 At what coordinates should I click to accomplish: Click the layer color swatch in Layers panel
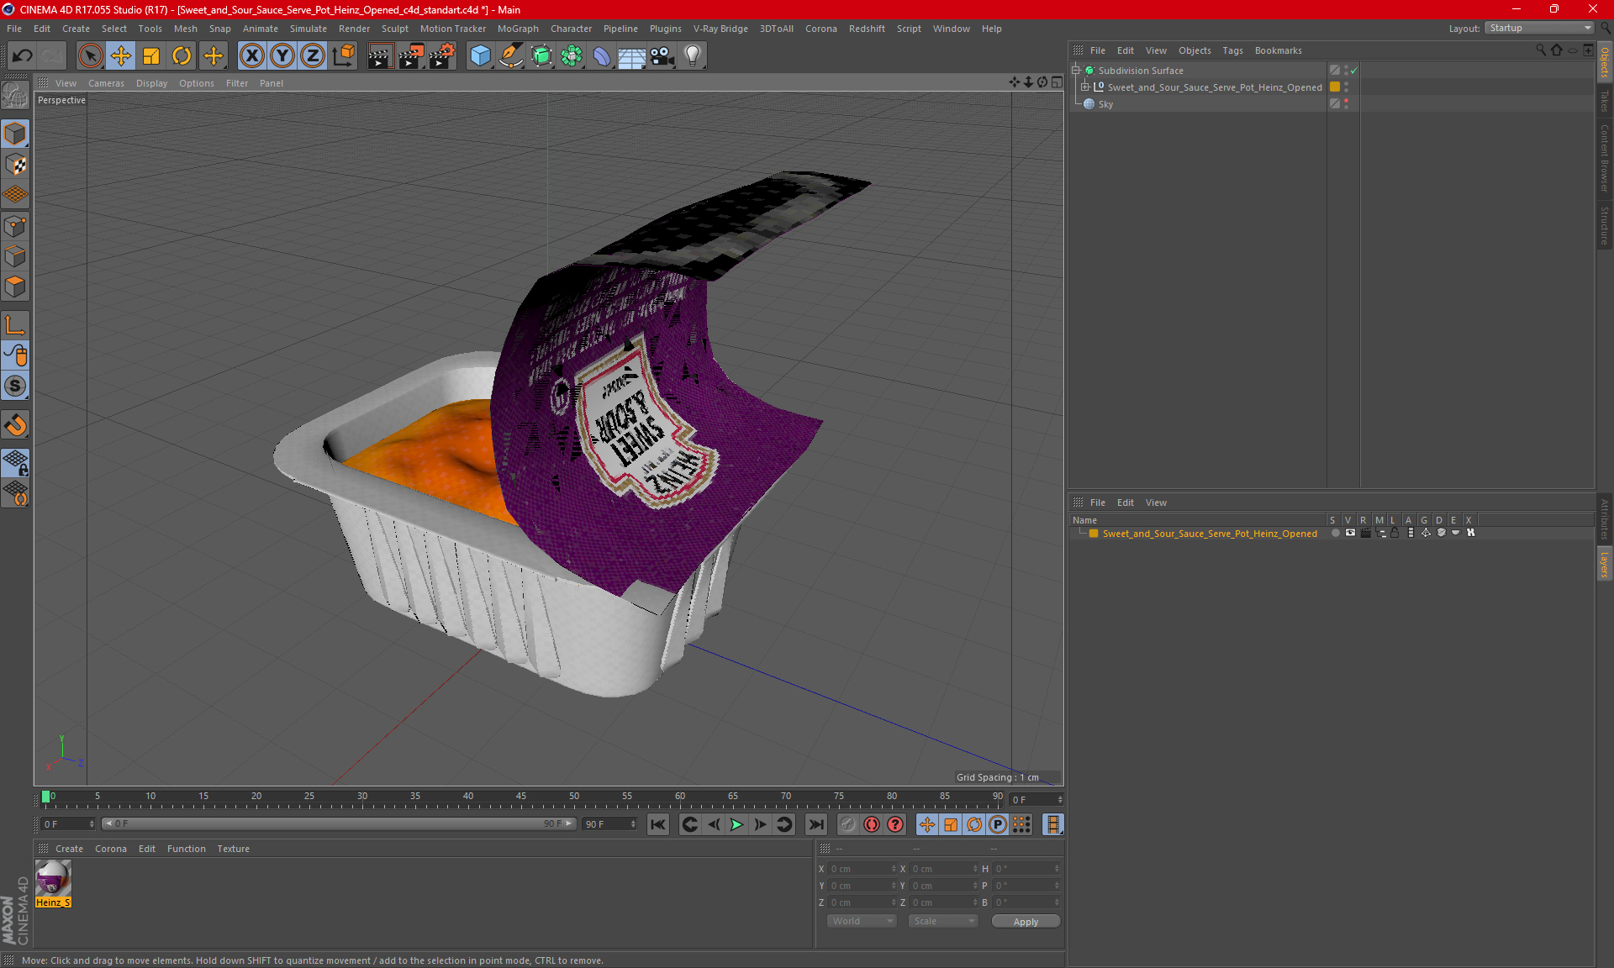point(1094,533)
